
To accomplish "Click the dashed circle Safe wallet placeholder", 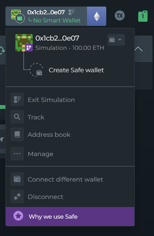I will [37, 70].
